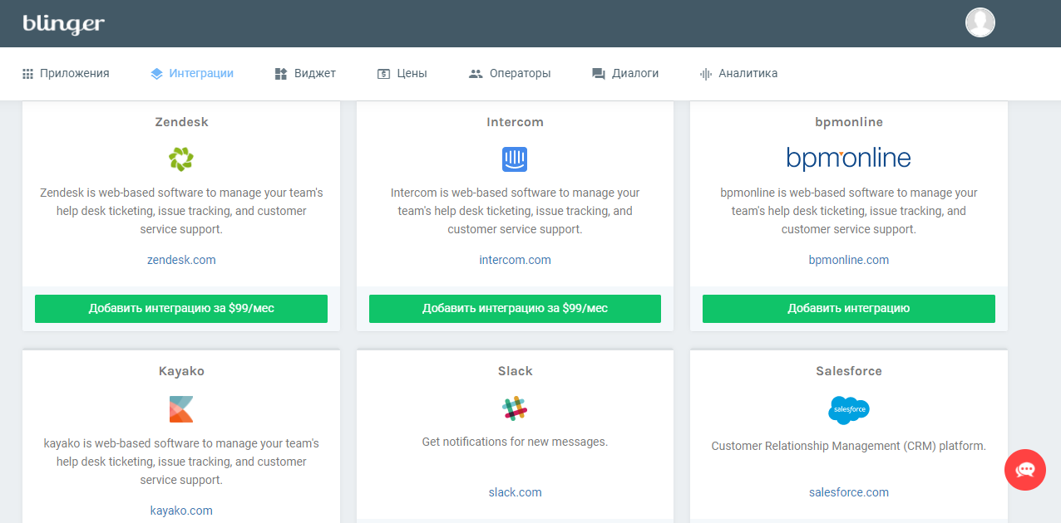The image size is (1061, 523).
Task: Click the kayako description paragraph
Action: point(181,462)
